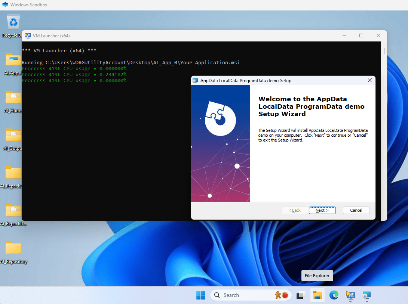Switch to the installer taskbar icon
The height and width of the screenshot is (304, 408).
tap(367, 295)
